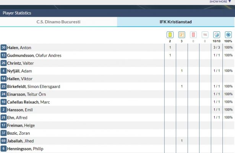Click Halen's 3 / 3 shots value
This screenshot has height=153, width=235.
point(217,47)
